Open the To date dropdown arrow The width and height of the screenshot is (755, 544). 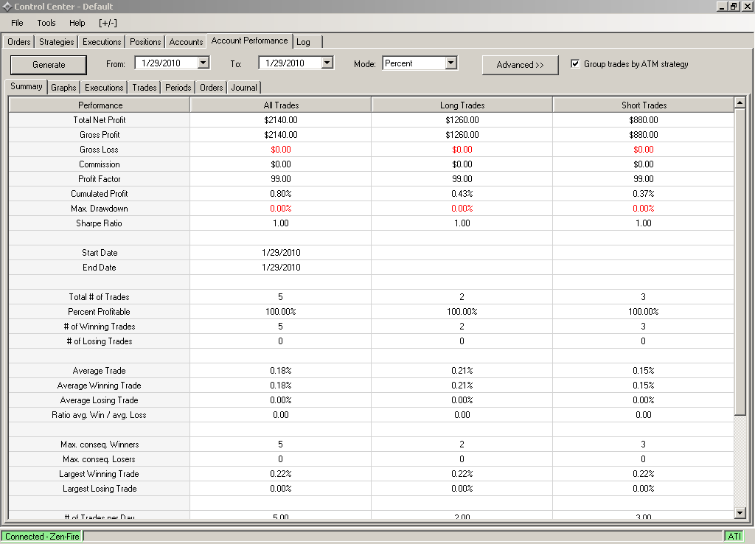[x=327, y=63]
